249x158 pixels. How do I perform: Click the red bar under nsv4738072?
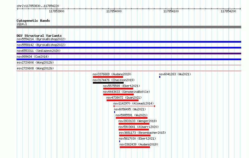(x=123, y=100)
